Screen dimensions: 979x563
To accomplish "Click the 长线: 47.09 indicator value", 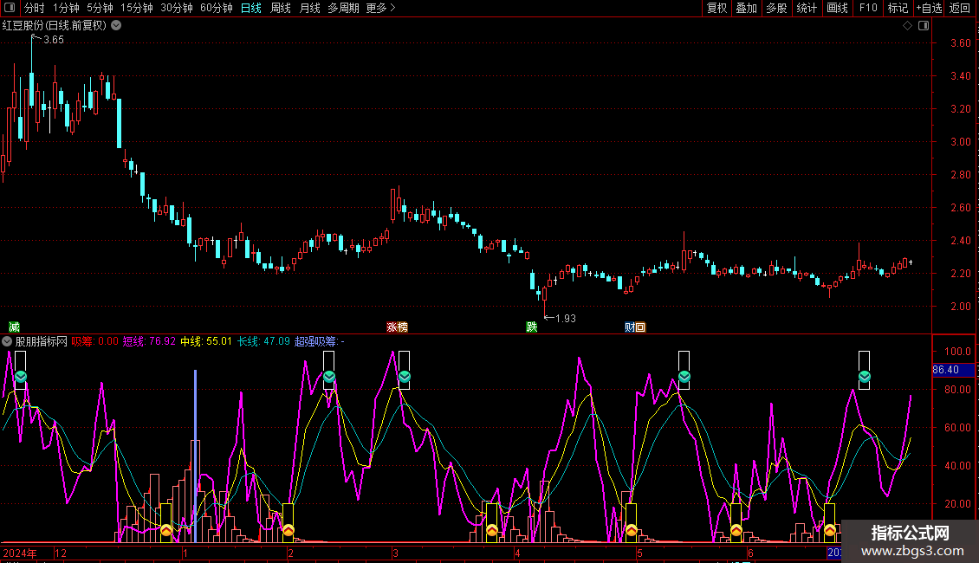I will [x=263, y=341].
